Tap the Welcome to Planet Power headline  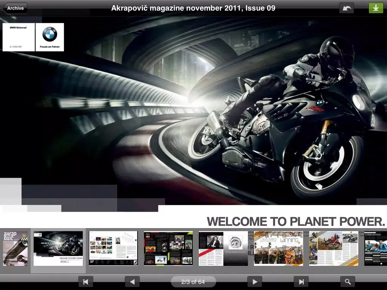pos(296,221)
